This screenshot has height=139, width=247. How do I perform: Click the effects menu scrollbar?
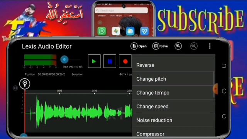214,85
